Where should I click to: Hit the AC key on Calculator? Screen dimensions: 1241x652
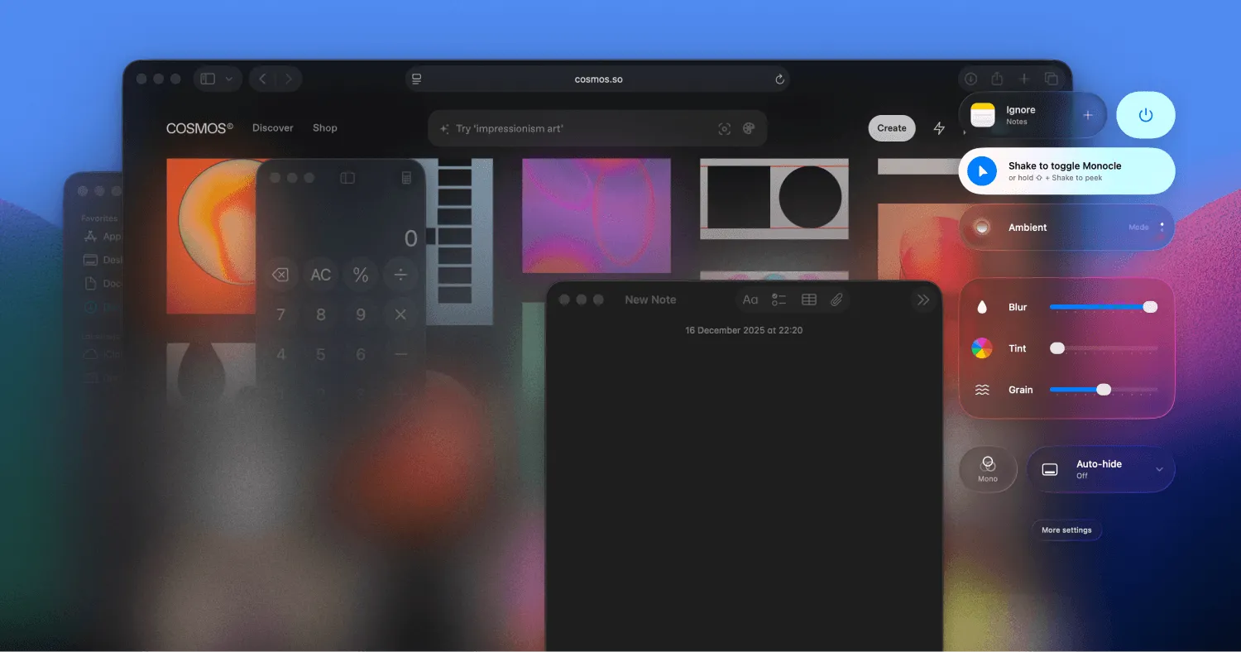(x=321, y=275)
